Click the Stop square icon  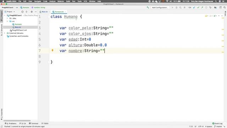pos(184,7)
